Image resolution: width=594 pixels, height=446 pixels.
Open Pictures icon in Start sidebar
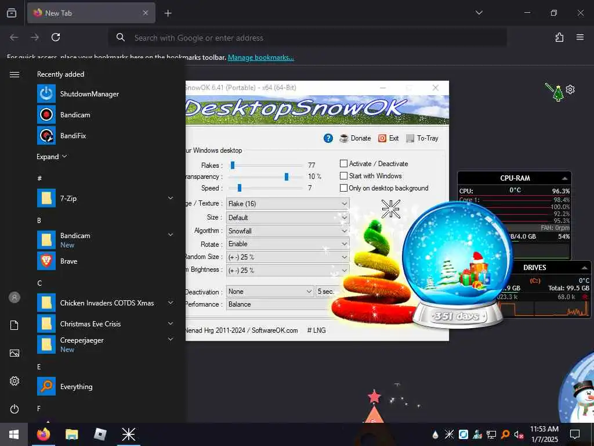[x=15, y=353]
